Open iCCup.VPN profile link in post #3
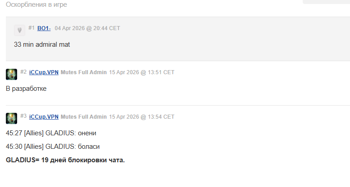 pos(44,116)
